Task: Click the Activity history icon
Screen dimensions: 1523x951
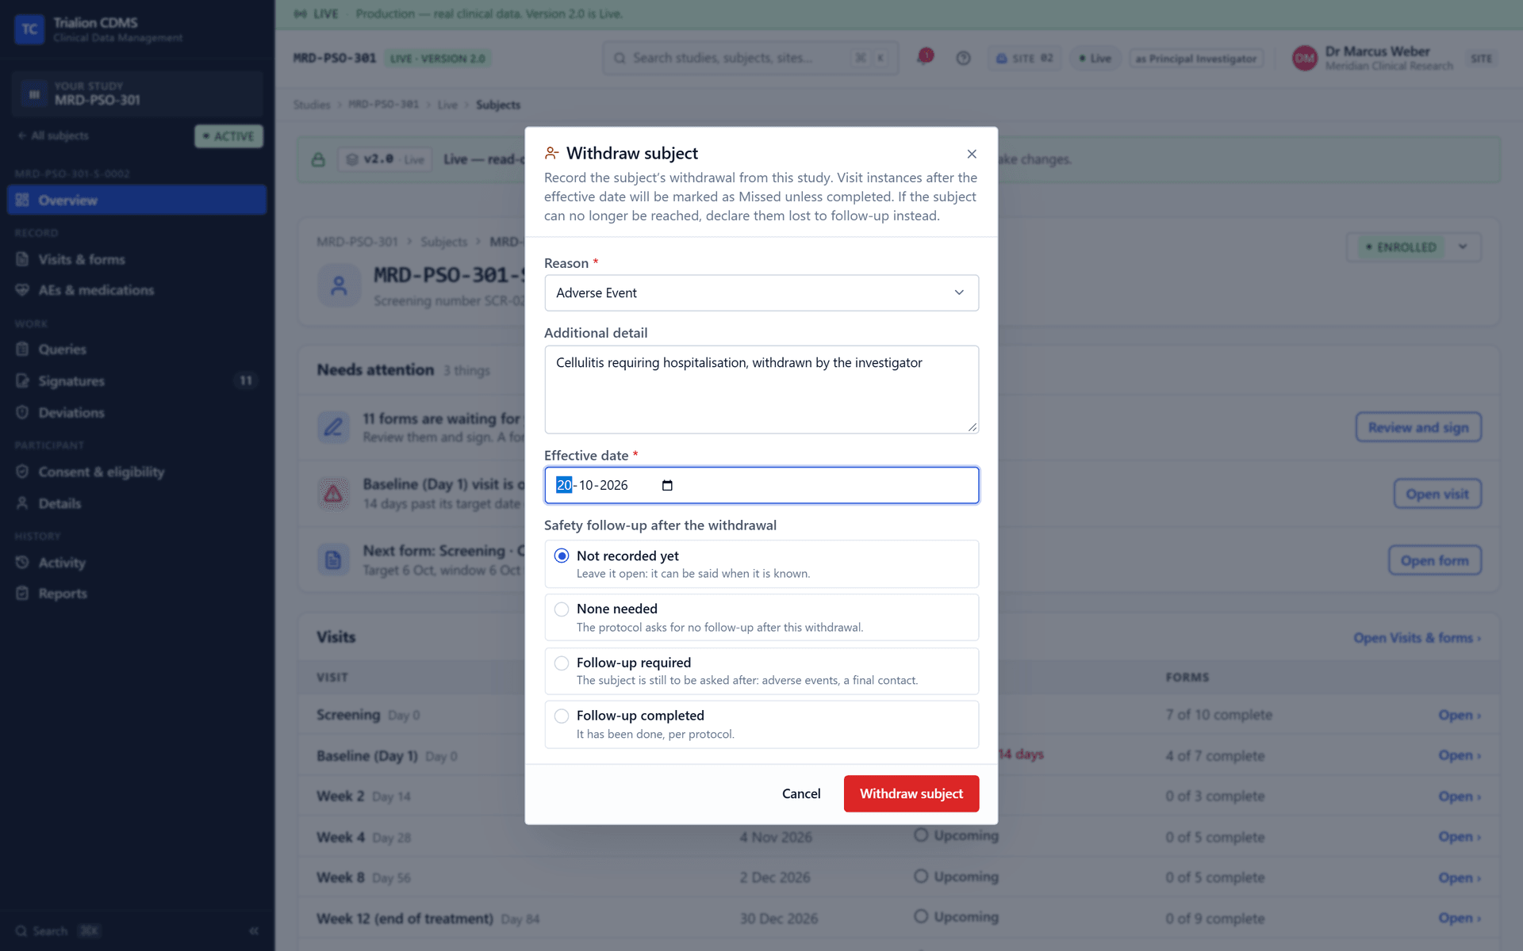Action: (22, 563)
